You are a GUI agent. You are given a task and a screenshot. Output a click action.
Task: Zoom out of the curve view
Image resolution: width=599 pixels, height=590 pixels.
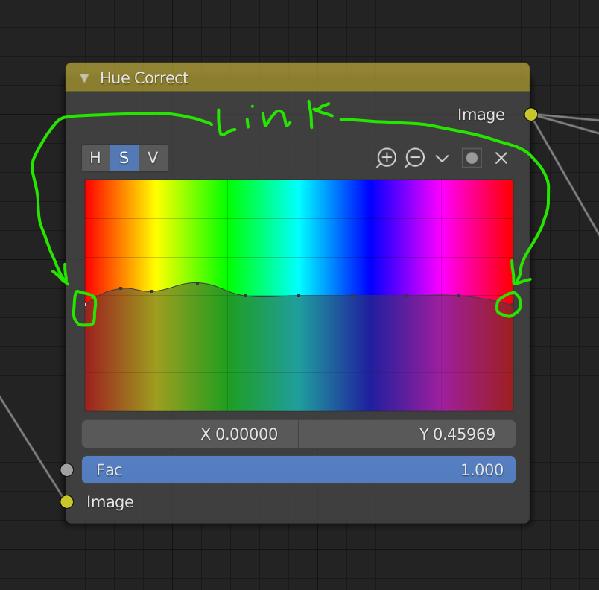[x=414, y=158]
